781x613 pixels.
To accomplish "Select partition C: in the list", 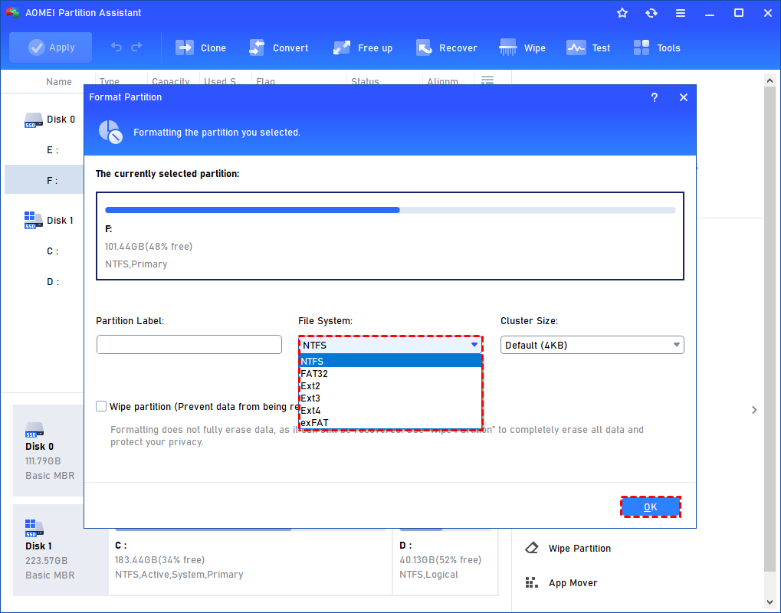I will point(52,251).
